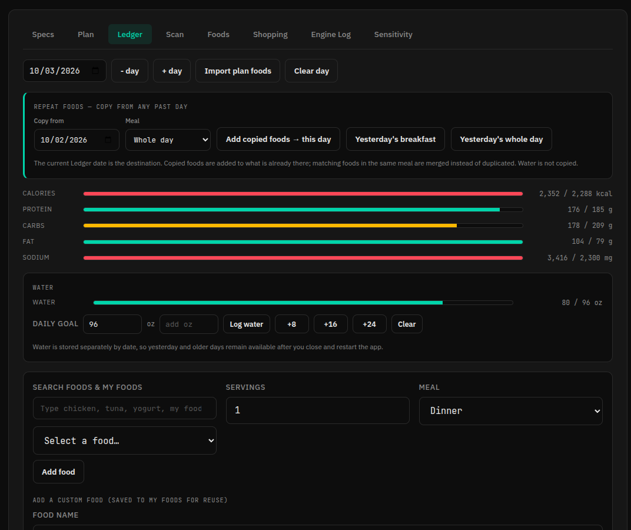Click Import plan foods

pos(238,71)
